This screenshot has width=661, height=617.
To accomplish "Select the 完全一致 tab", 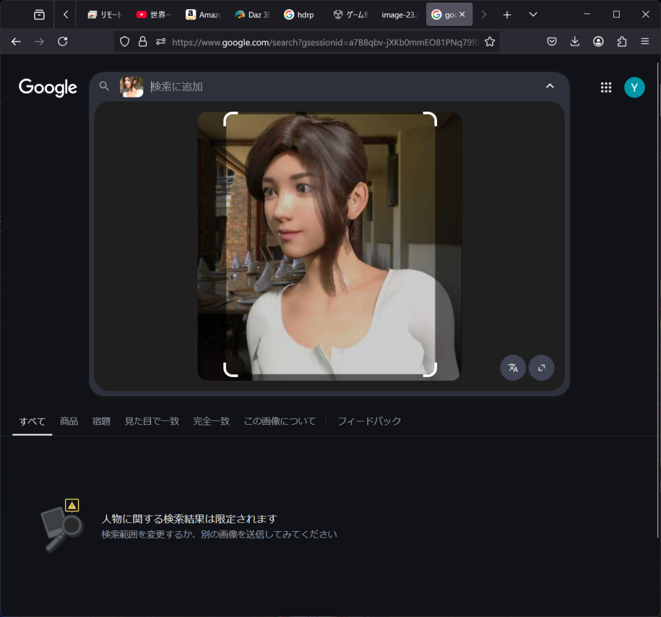I will 211,421.
